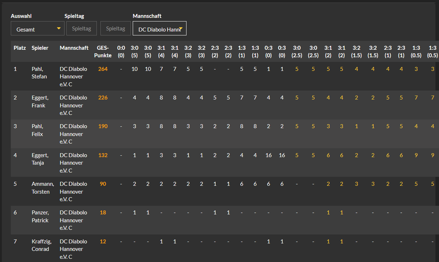Click GES-Punkte value 90

tap(103, 184)
